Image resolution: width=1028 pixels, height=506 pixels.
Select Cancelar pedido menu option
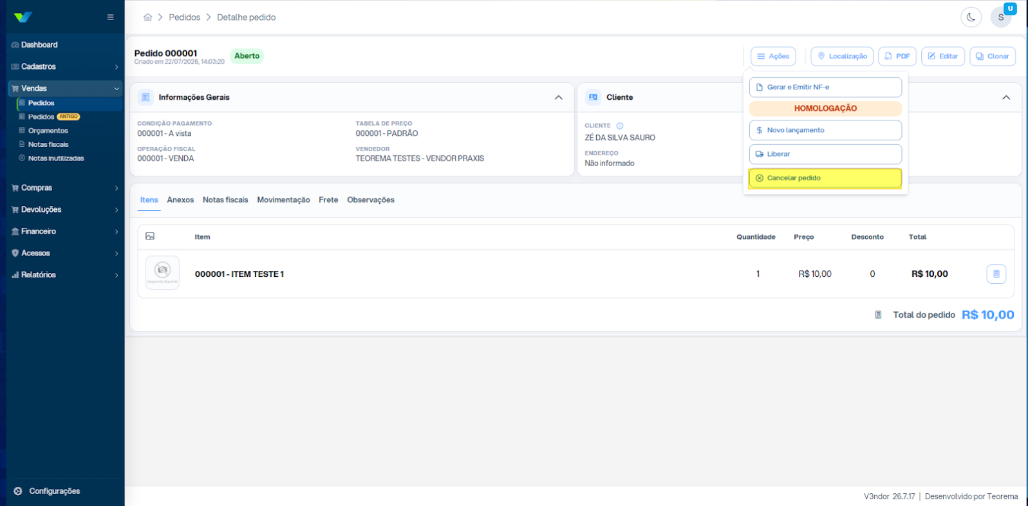click(x=825, y=178)
